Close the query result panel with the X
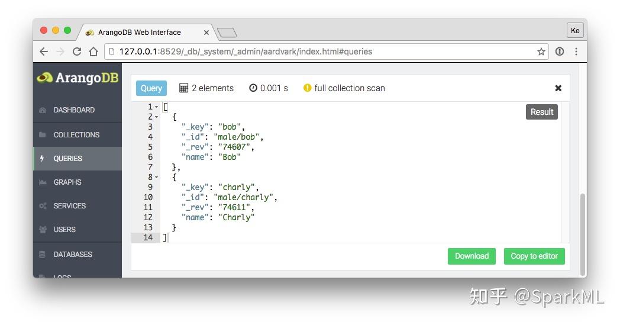Screen dimensions: 620x325 (x=558, y=88)
